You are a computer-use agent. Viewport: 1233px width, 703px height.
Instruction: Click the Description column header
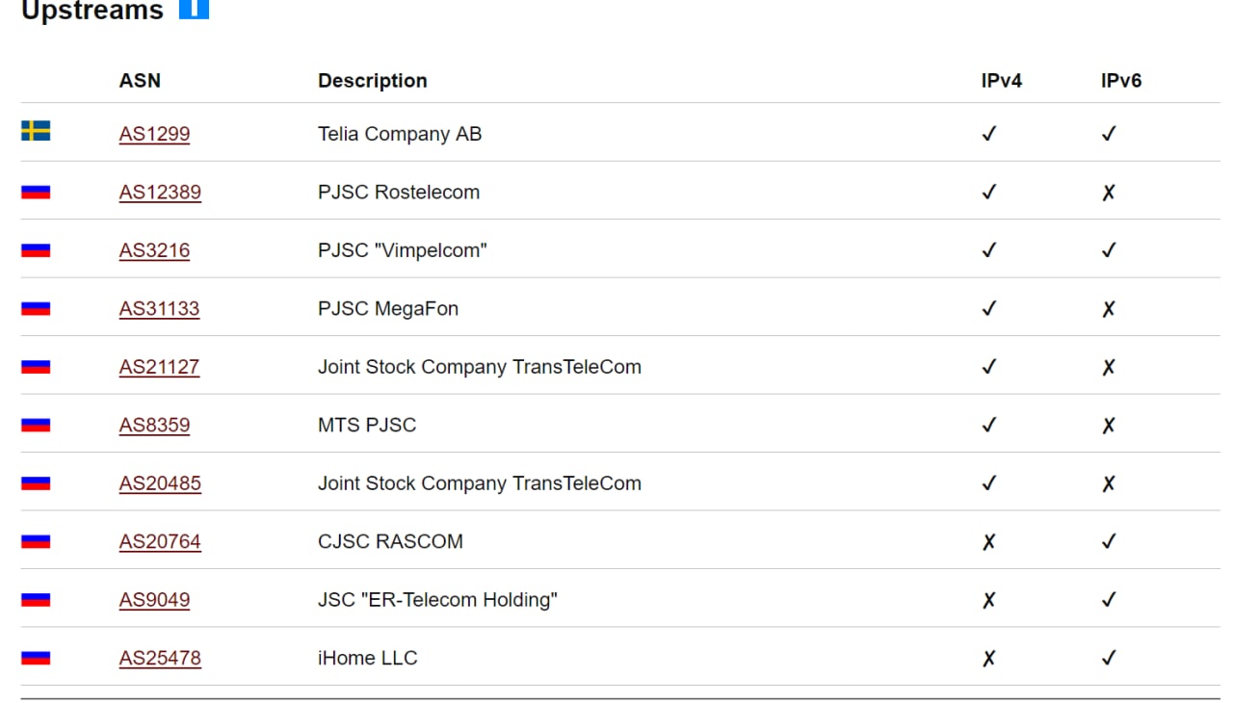(373, 81)
